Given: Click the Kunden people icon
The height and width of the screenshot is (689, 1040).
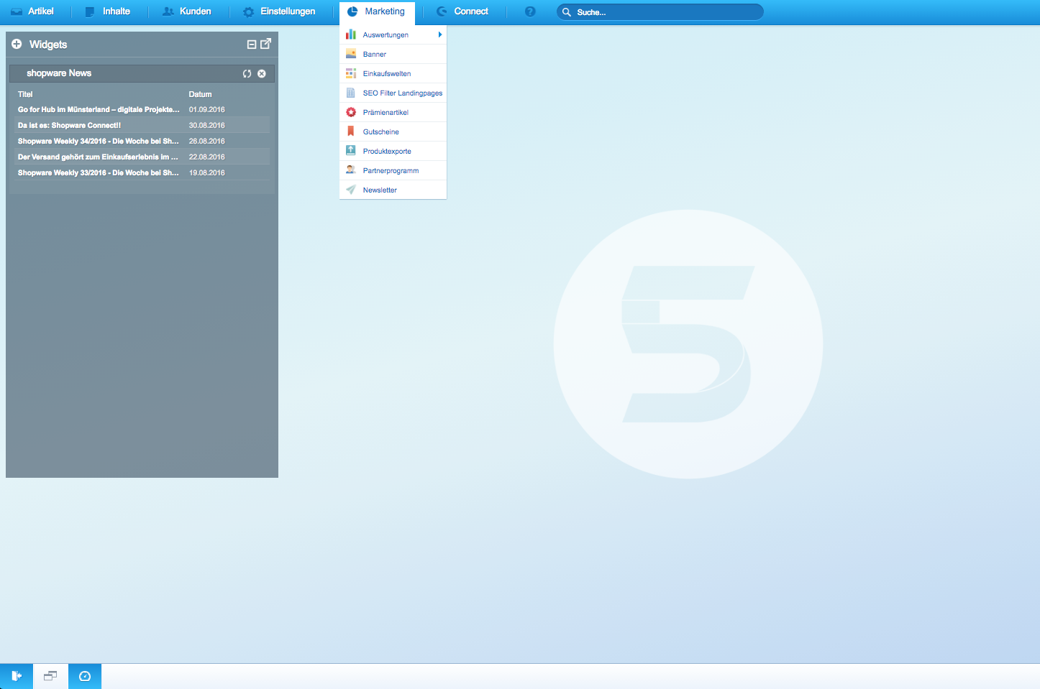Looking at the screenshot, I should click(x=168, y=11).
